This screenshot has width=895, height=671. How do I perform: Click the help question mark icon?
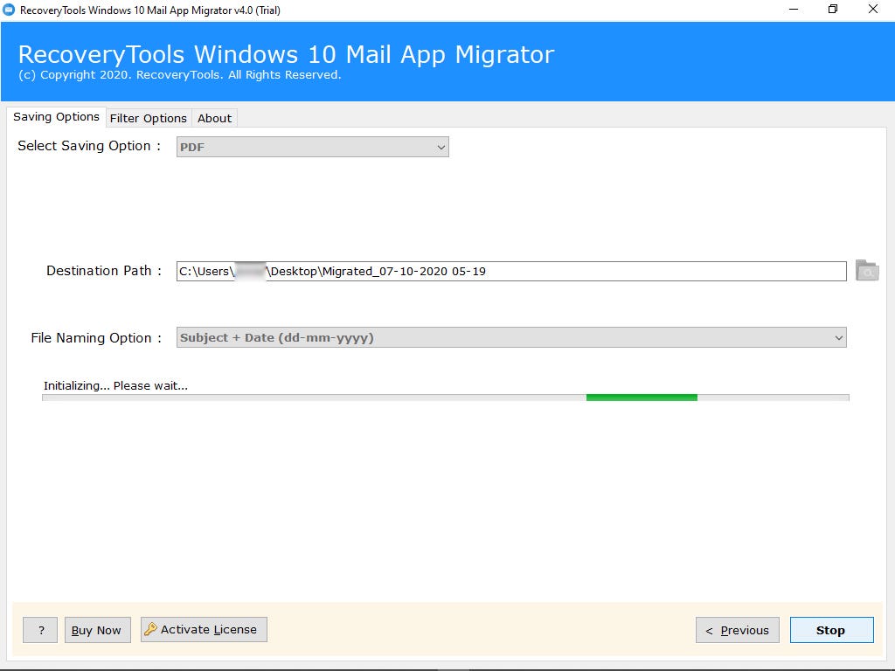39,629
